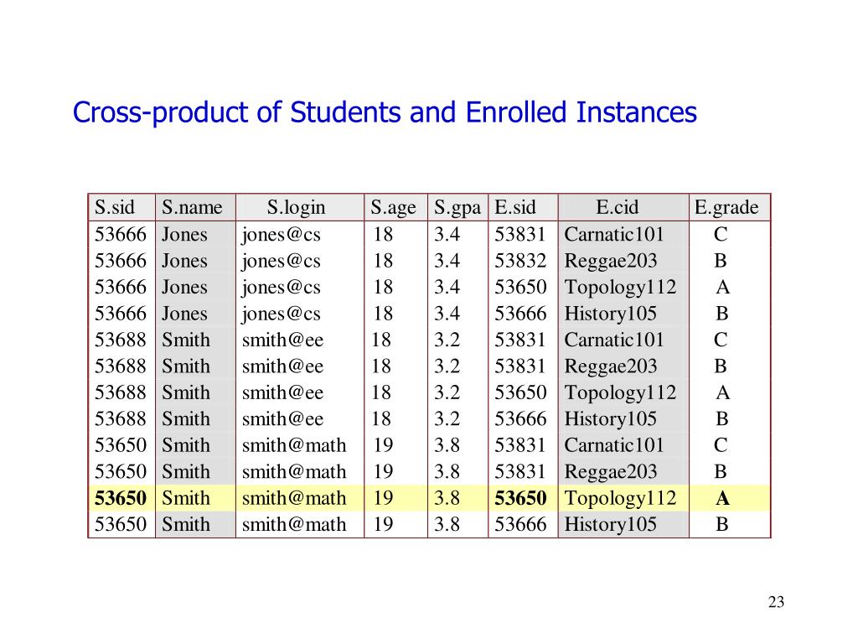Click smith@ee in the History105 row
The height and width of the screenshot is (644, 858).
tap(283, 419)
